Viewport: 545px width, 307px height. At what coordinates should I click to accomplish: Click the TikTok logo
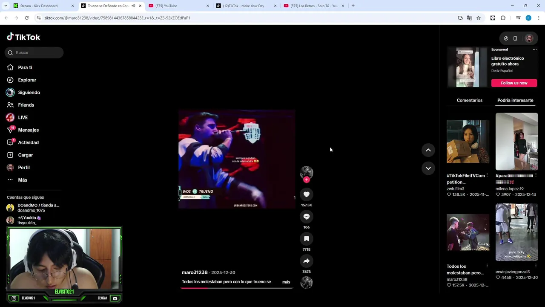[23, 37]
